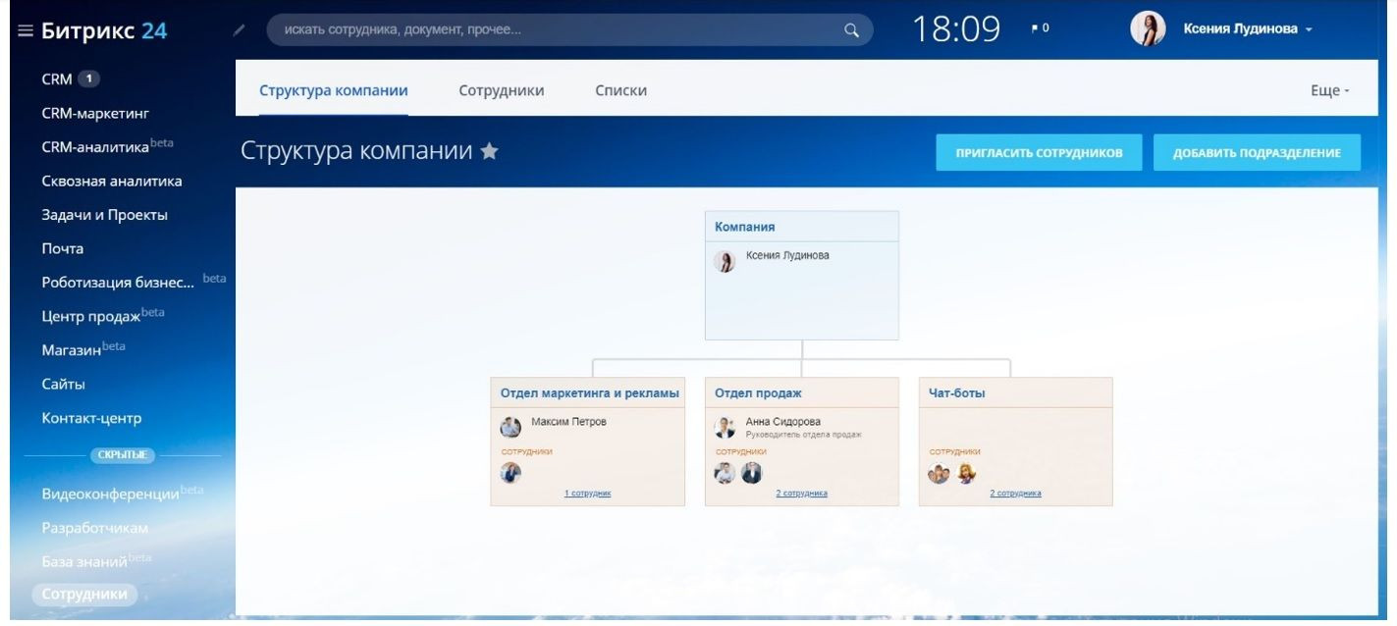1397x626 pixels.
Task: Click Ксения Лудинова avatar in Компания card
Action: point(725,261)
